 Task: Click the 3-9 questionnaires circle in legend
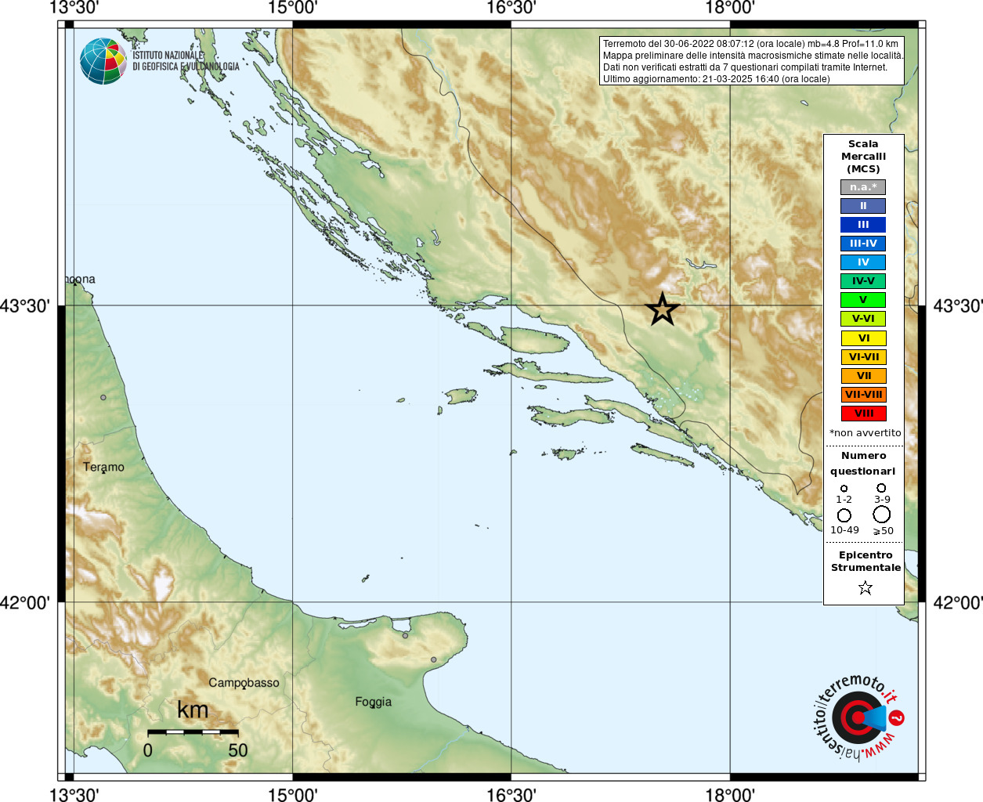pyautogui.click(x=881, y=487)
